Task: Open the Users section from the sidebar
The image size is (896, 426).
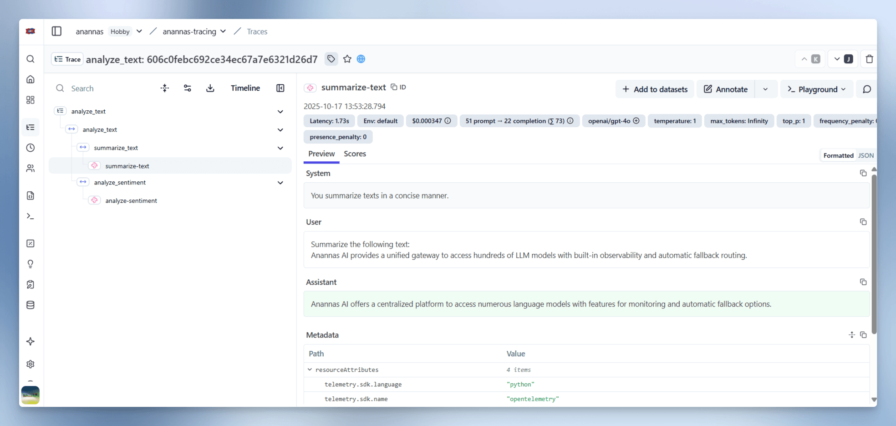Action: (x=31, y=168)
